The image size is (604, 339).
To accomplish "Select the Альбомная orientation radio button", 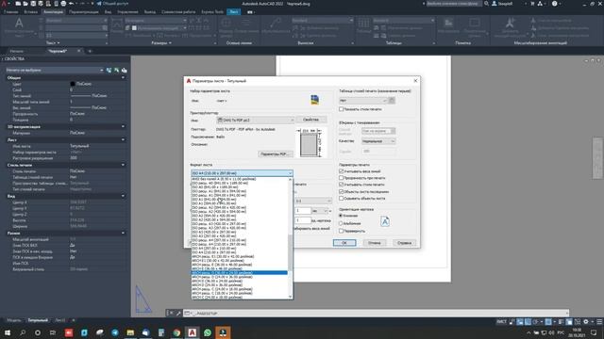I will 341,223.
